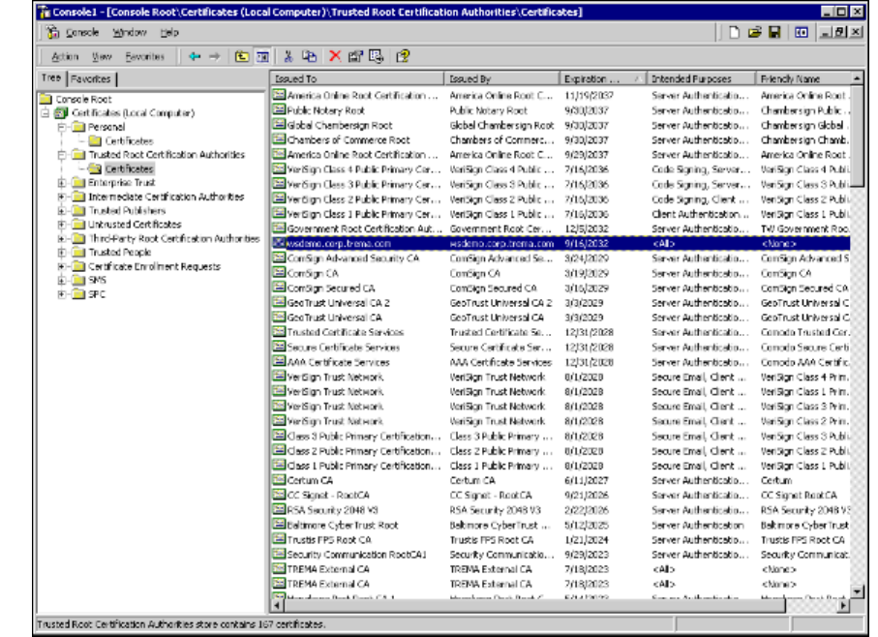Go forward with the right arrow icon
This screenshot has height=637, width=878.
pyautogui.click(x=215, y=56)
